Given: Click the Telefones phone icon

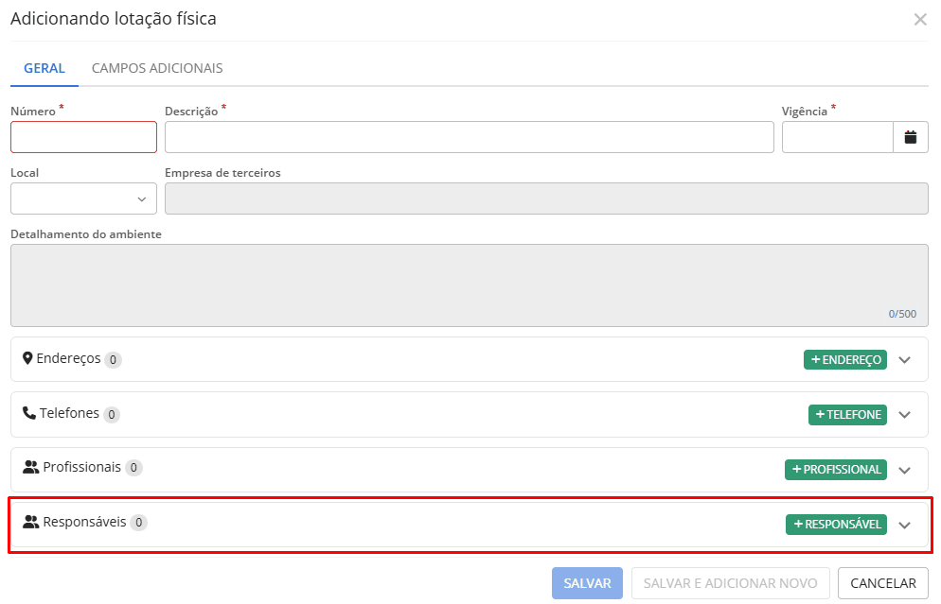Looking at the screenshot, I should coord(29,413).
